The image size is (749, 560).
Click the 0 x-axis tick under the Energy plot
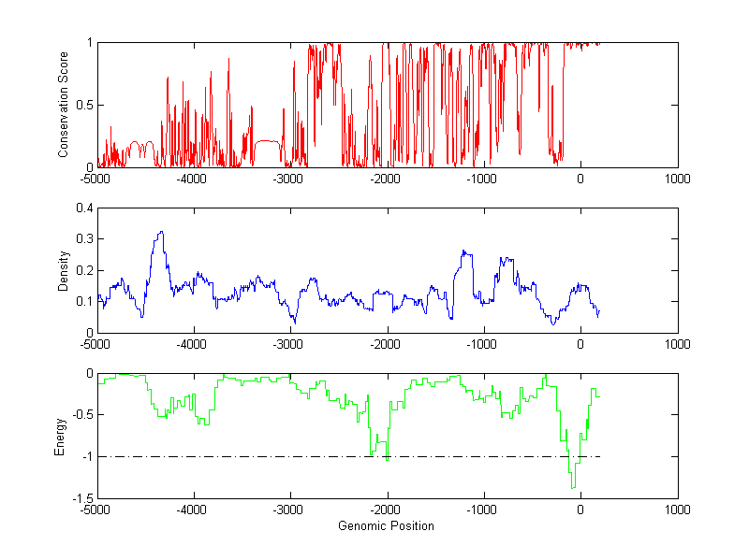(580, 510)
